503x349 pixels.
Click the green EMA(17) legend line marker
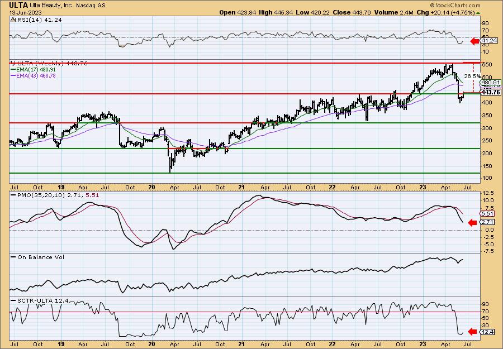click(x=13, y=70)
